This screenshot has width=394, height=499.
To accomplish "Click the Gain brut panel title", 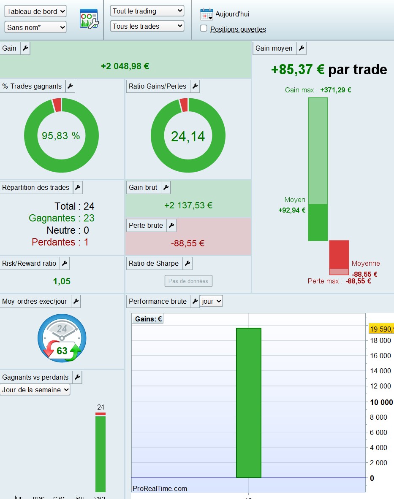I will [143, 187].
